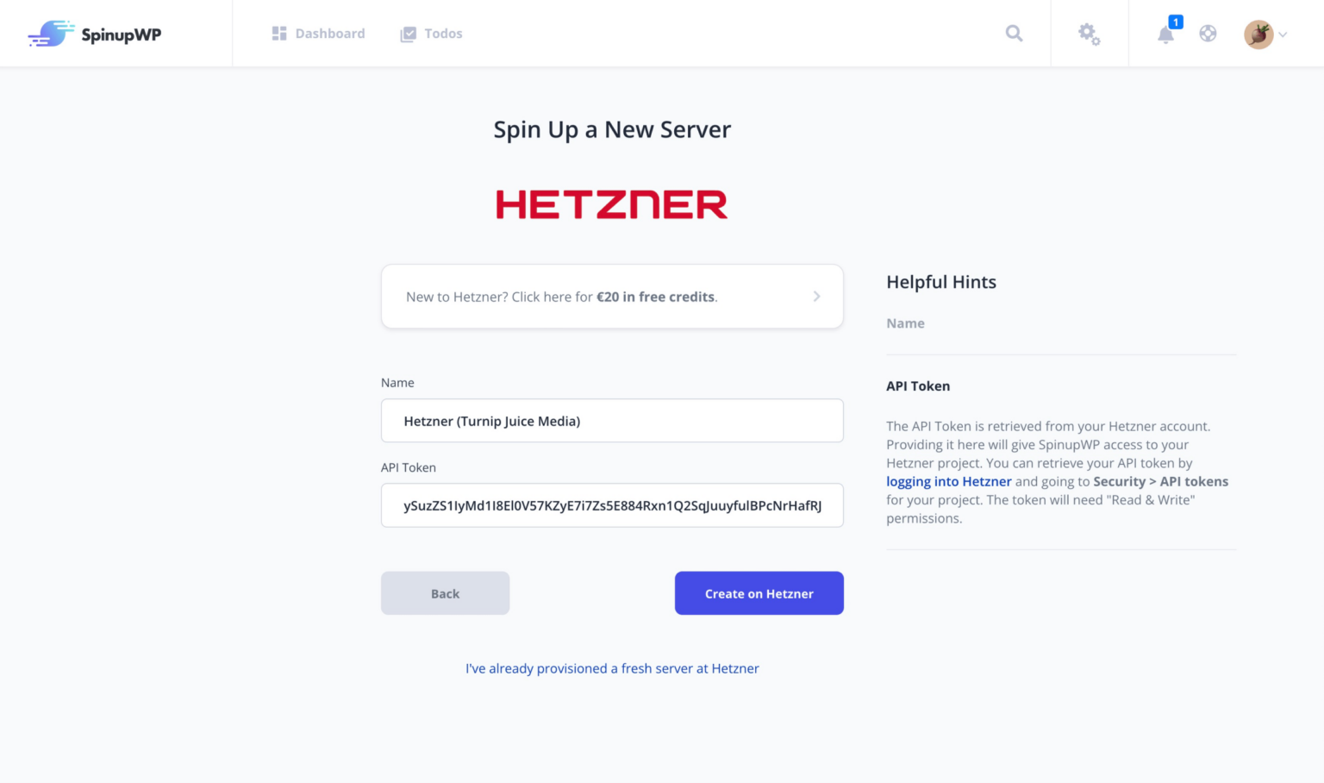
Task: Navigate to Dashboard
Action: [x=330, y=33]
